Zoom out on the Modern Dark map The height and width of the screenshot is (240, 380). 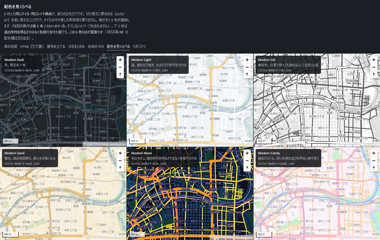coord(120,67)
